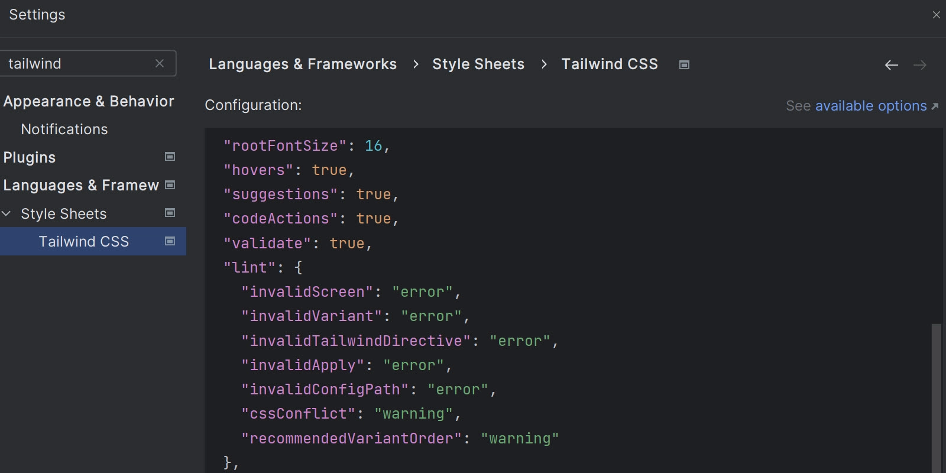Click the icon on Tailwind CSS row
This screenshot has height=473, width=946.
tap(170, 241)
